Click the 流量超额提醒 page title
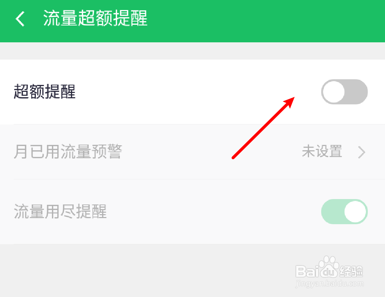The image size is (385, 297). [95, 18]
